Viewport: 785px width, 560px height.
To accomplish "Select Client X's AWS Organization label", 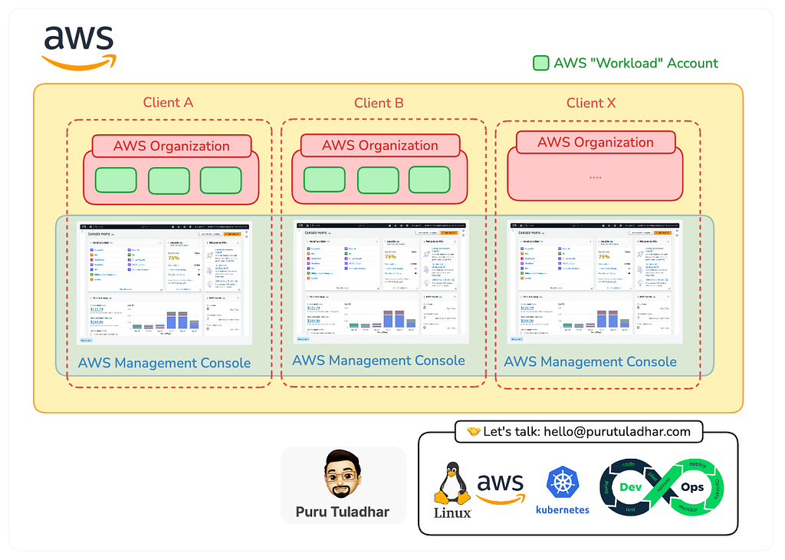I will (x=596, y=142).
